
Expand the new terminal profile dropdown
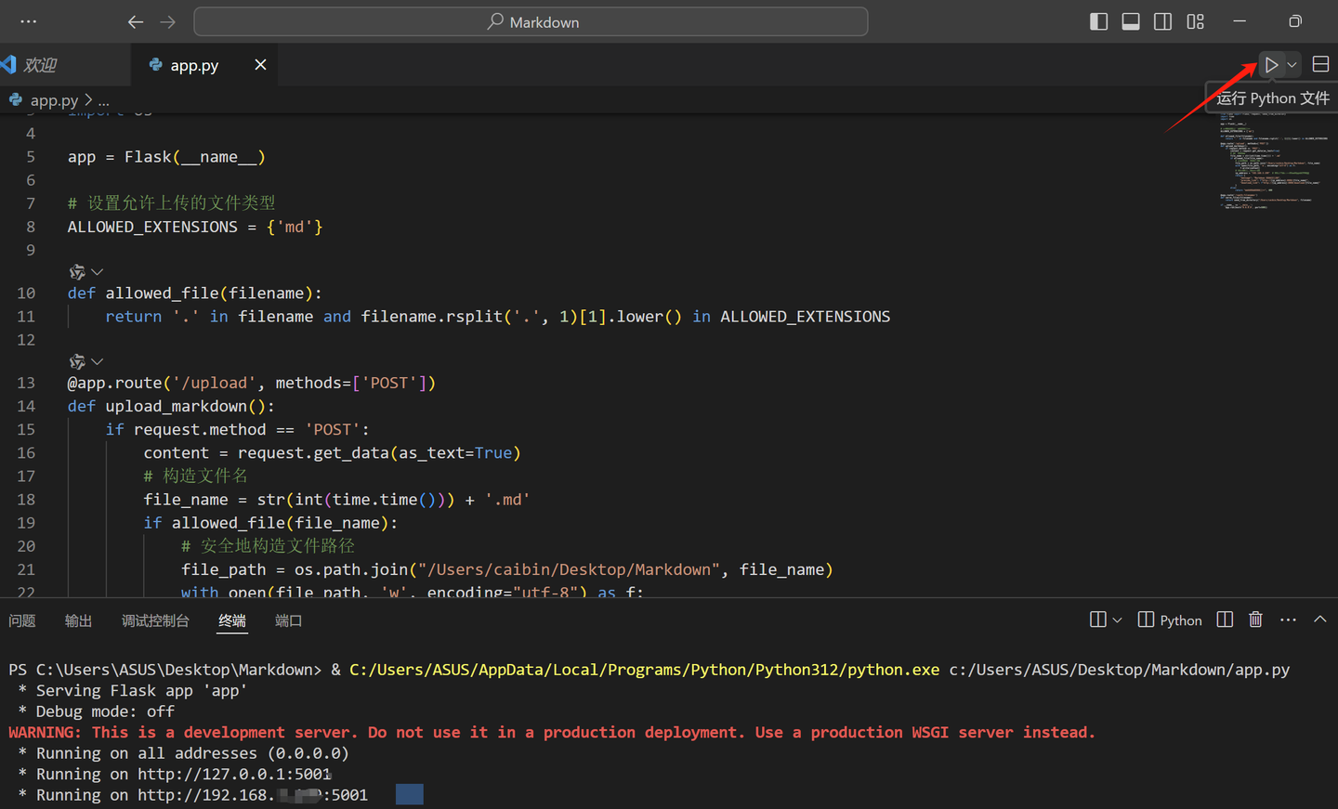click(x=1118, y=620)
